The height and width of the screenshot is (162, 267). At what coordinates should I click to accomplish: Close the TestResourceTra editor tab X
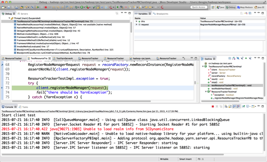pos(50,58)
